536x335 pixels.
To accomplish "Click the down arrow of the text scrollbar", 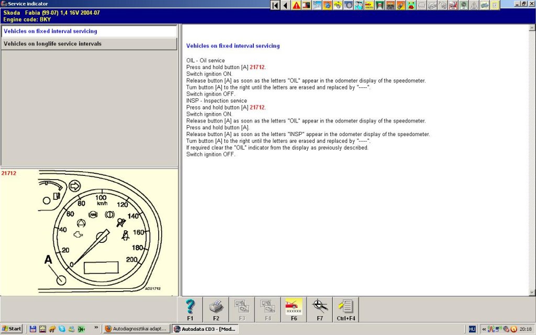I will [x=532, y=293].
